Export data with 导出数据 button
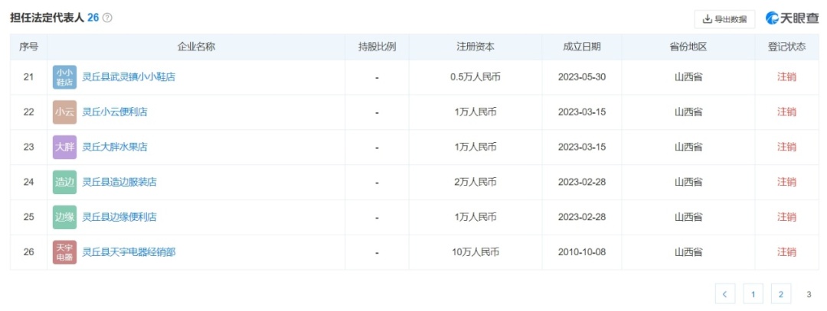The image size is (827, 311). click(724, 19)
